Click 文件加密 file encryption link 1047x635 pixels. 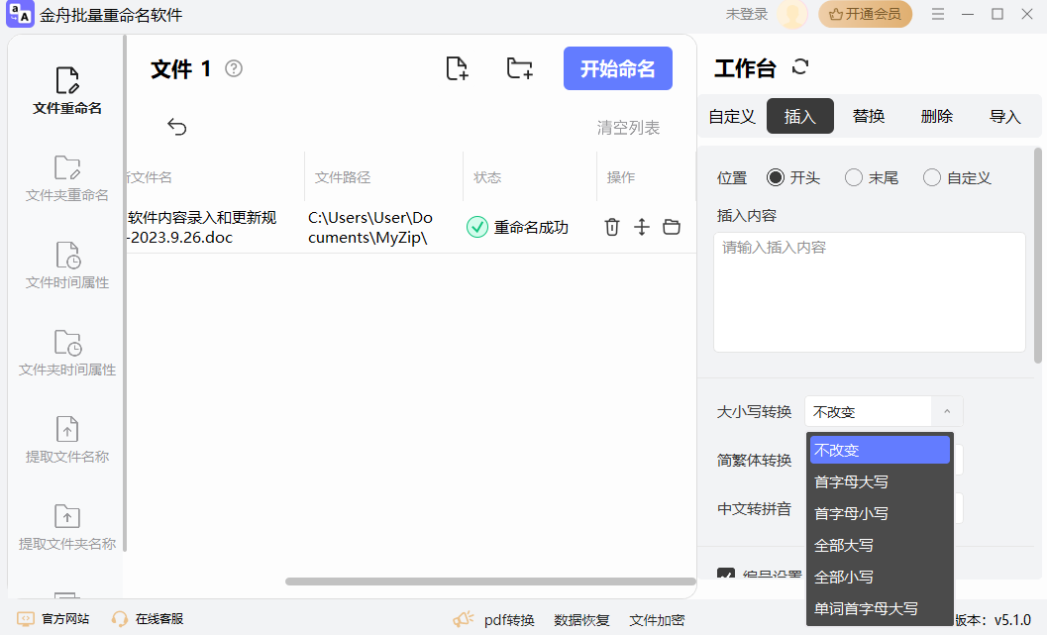(x=657, y=620)
